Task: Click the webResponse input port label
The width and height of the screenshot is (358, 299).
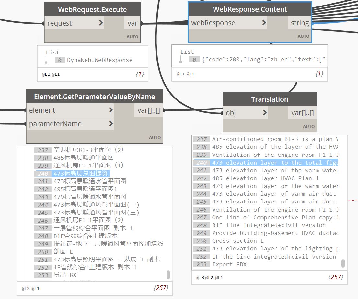Action: (x=213, y=23)
